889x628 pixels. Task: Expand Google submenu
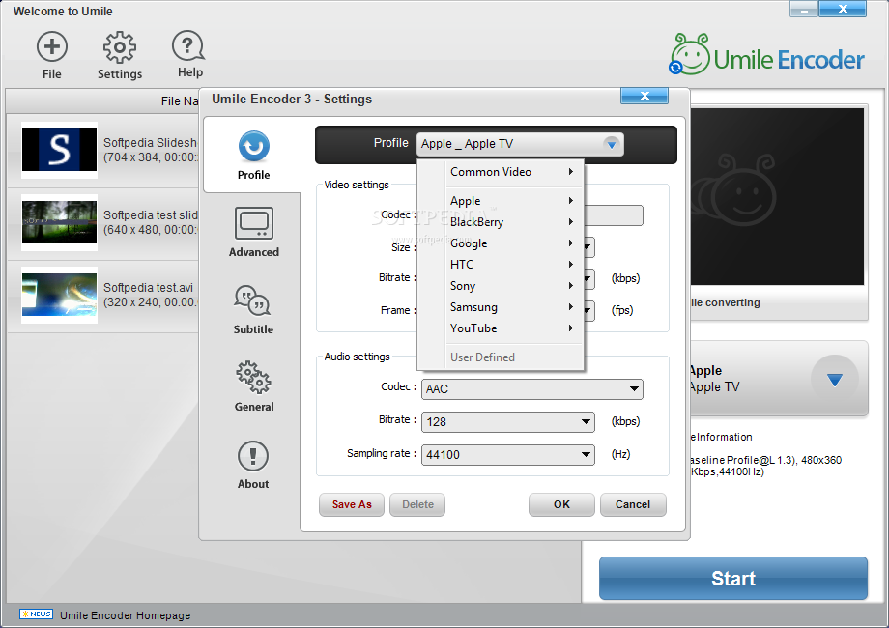pyautogui.click(x=513, y=243)
